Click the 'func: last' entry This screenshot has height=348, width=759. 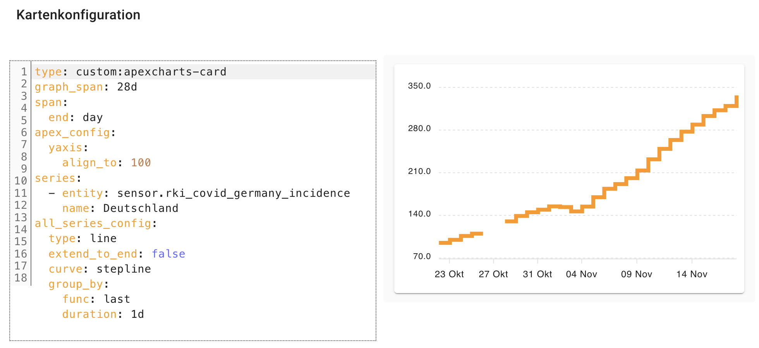point(96,299)
